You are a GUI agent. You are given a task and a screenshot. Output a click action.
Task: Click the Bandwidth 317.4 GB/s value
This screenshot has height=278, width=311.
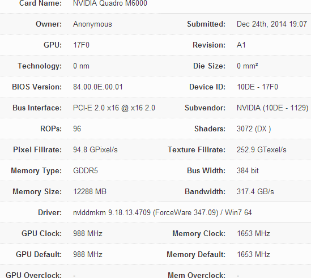(x=255, y=192)
